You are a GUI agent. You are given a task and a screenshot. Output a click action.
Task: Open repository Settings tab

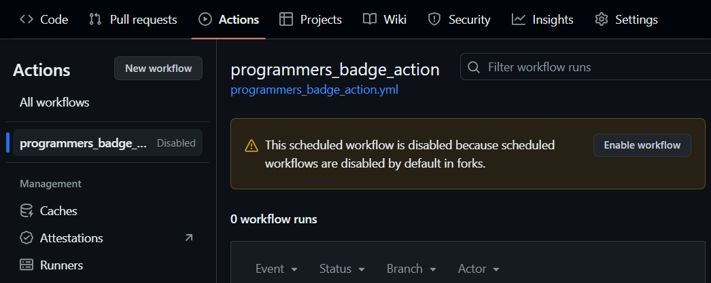tap(626, 20)
